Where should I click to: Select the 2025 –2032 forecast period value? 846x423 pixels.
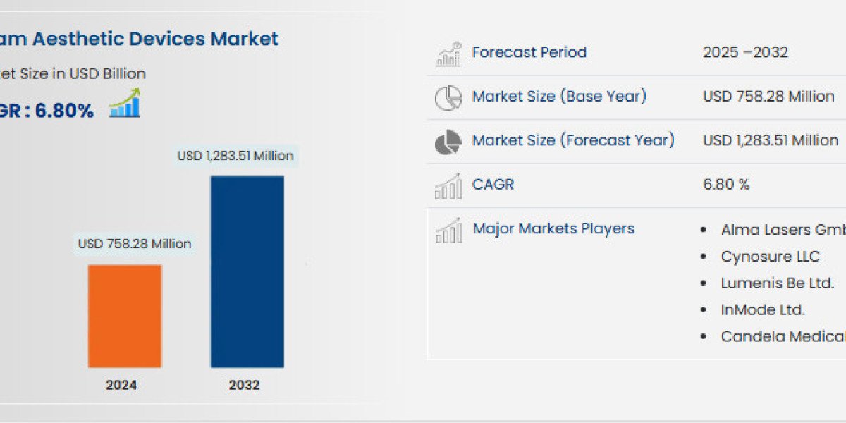[x=745, y=52]
